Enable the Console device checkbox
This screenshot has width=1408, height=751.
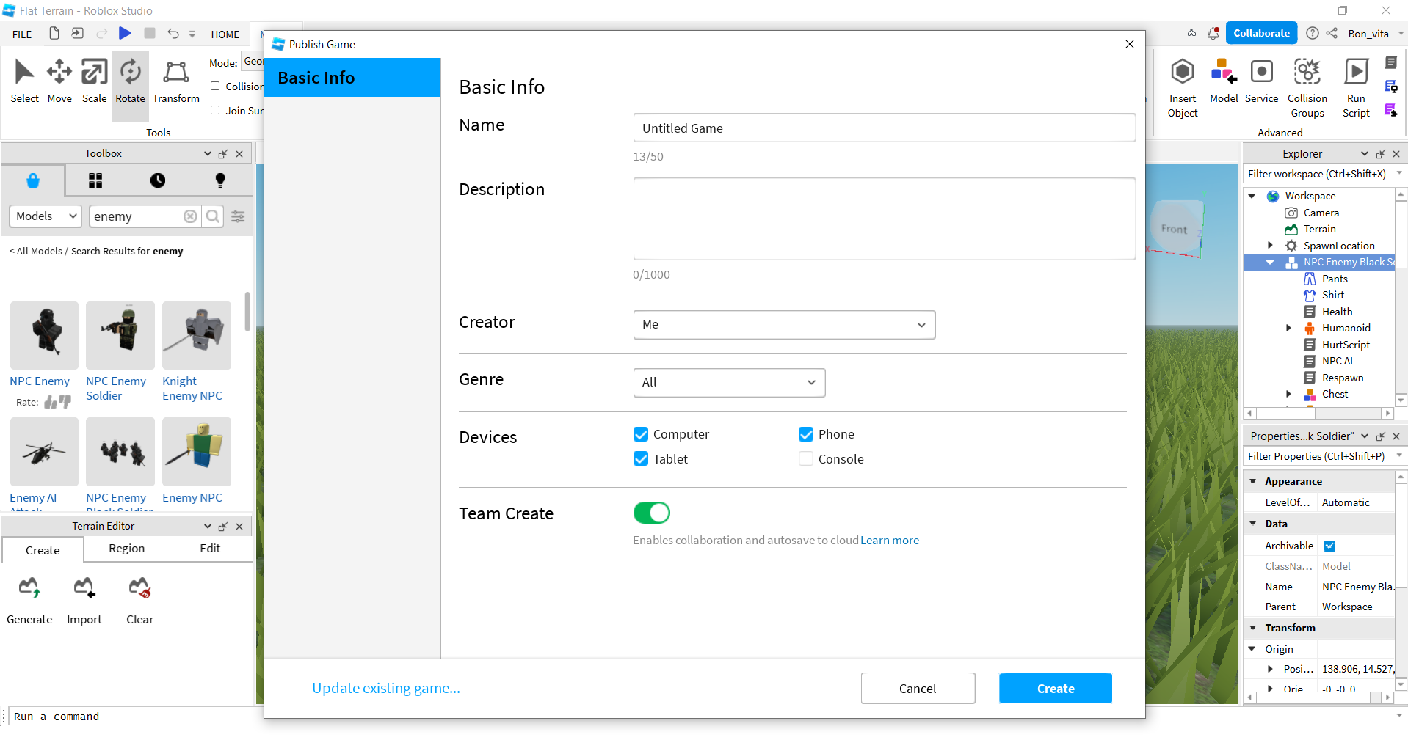806,459
